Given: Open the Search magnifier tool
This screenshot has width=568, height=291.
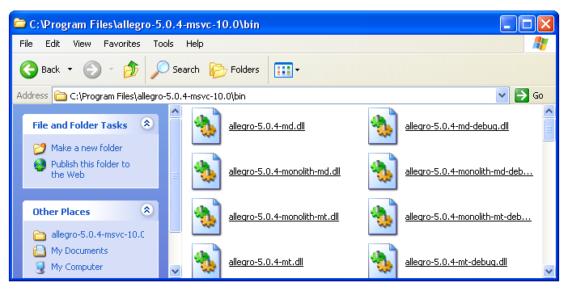Looking at the screenshot, I should pyautogui.click(x=159, y=70).
